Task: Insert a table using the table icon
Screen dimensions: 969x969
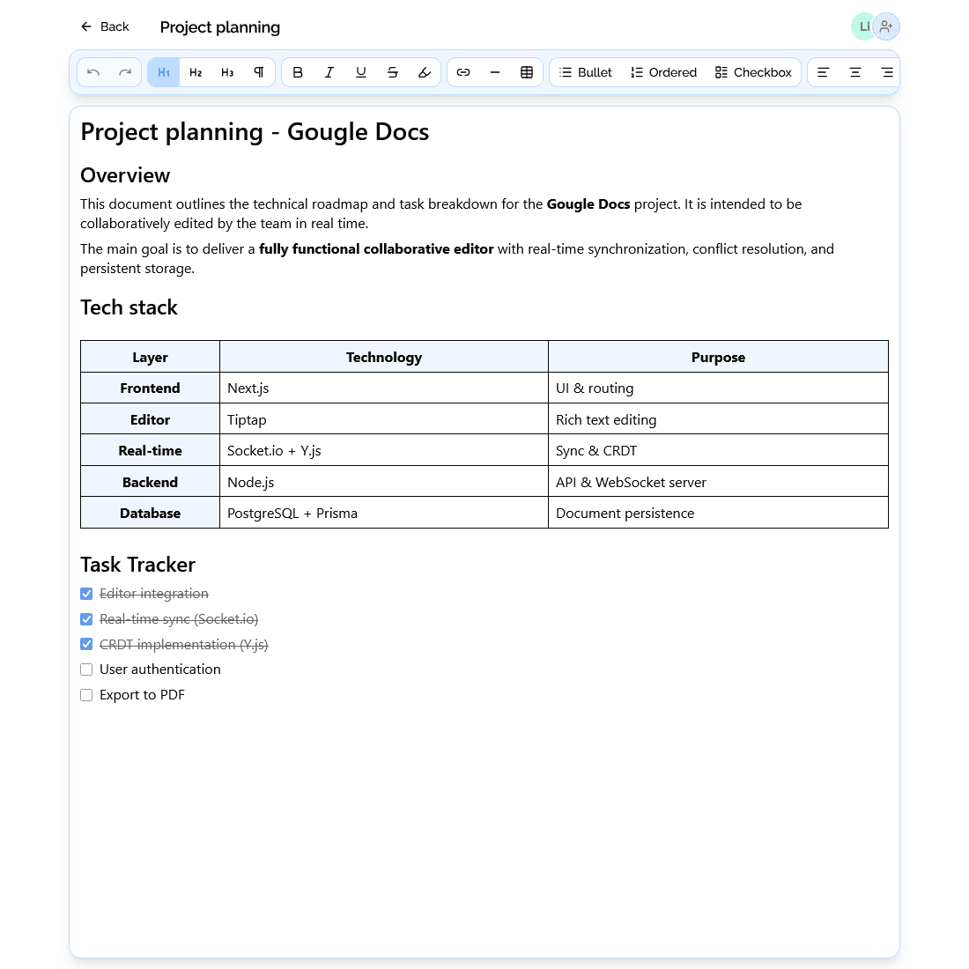Action: pyautogui.click(x=527, y=72)
